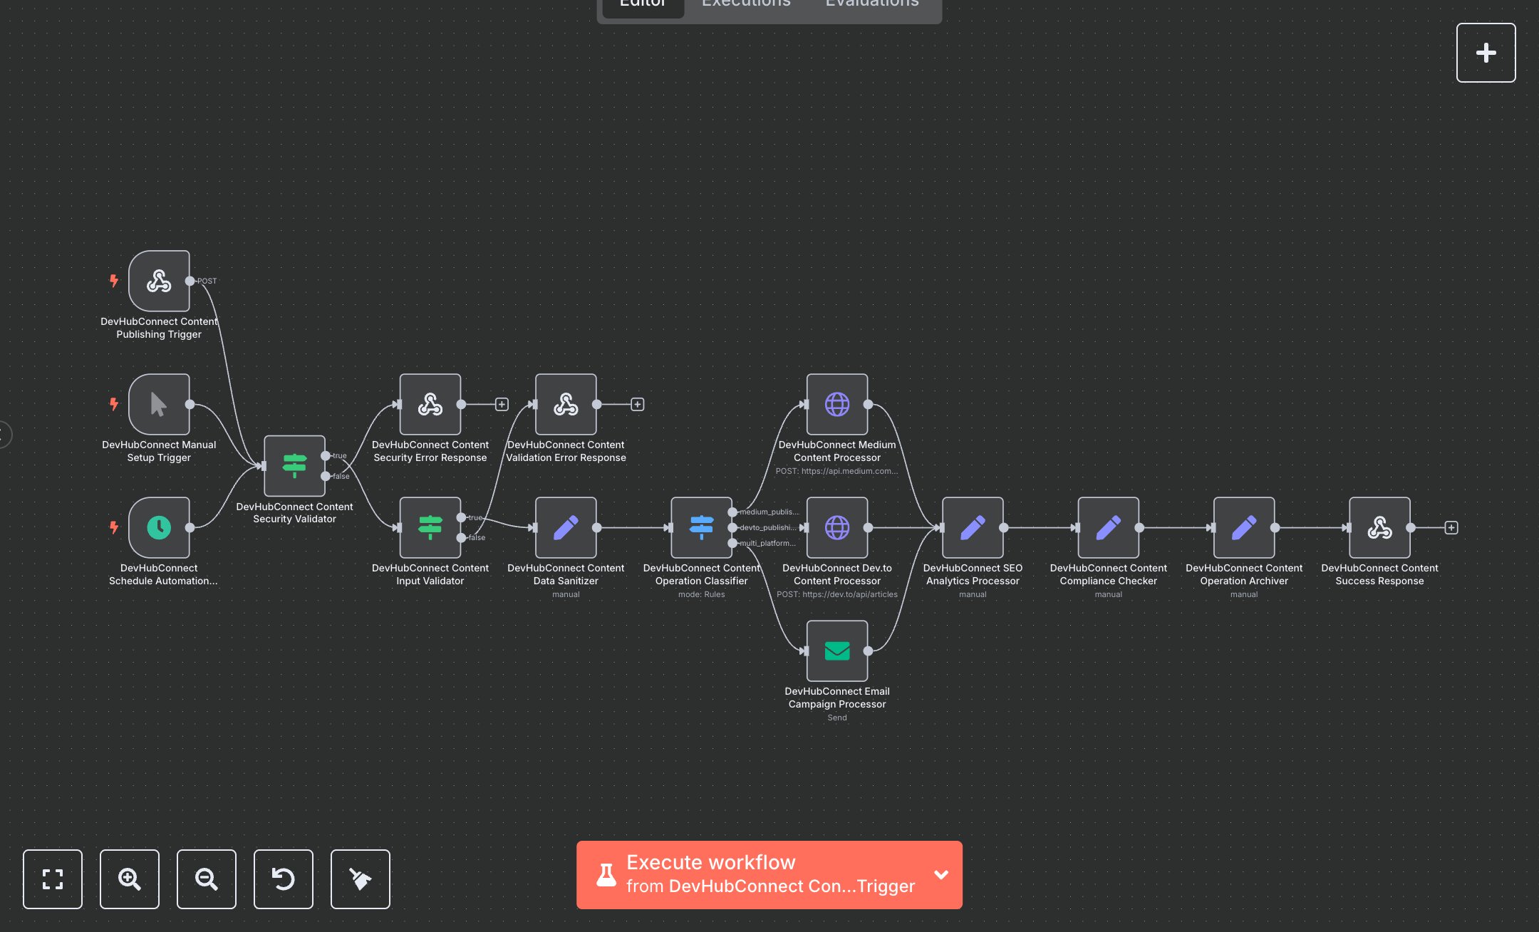Click the DevHubConnect Manual Setup Trigger node
The image size is (1539, 932).
pyautogui.click(x=159, y=404)
